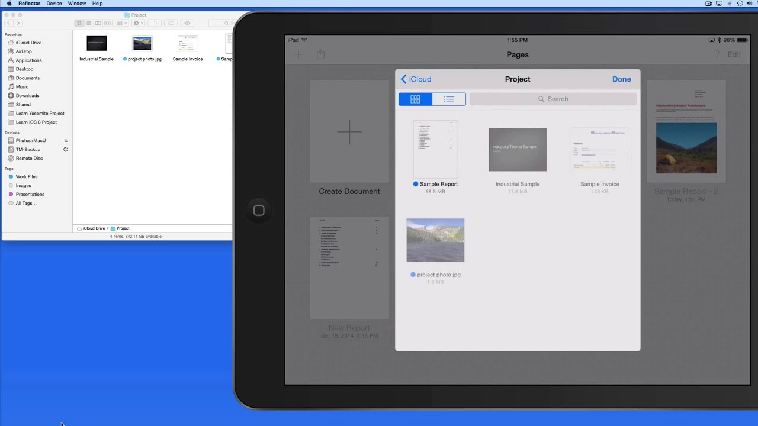Click Finder forward navigation arrow
Screen dimensions: 758x426
[18, 23]
